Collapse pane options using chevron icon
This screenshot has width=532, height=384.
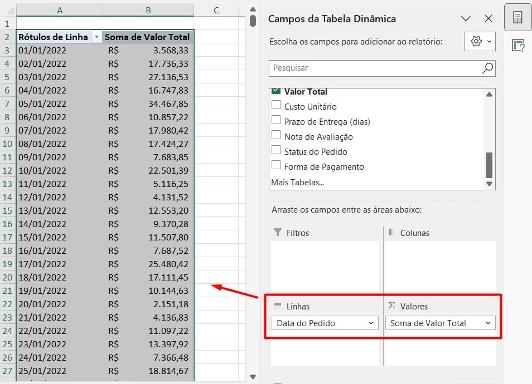(x=466, y=18)
